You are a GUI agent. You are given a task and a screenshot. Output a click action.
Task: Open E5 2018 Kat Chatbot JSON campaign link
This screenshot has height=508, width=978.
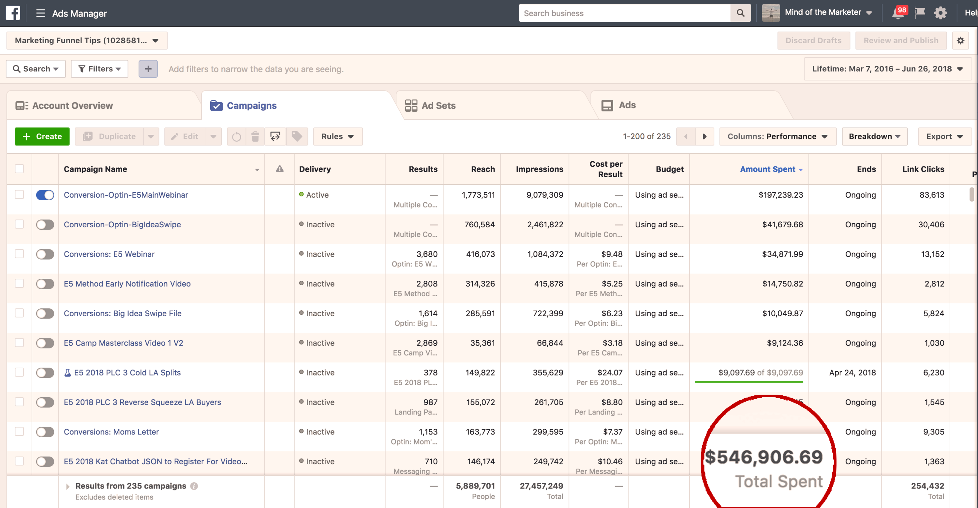(x=155, y=461)
